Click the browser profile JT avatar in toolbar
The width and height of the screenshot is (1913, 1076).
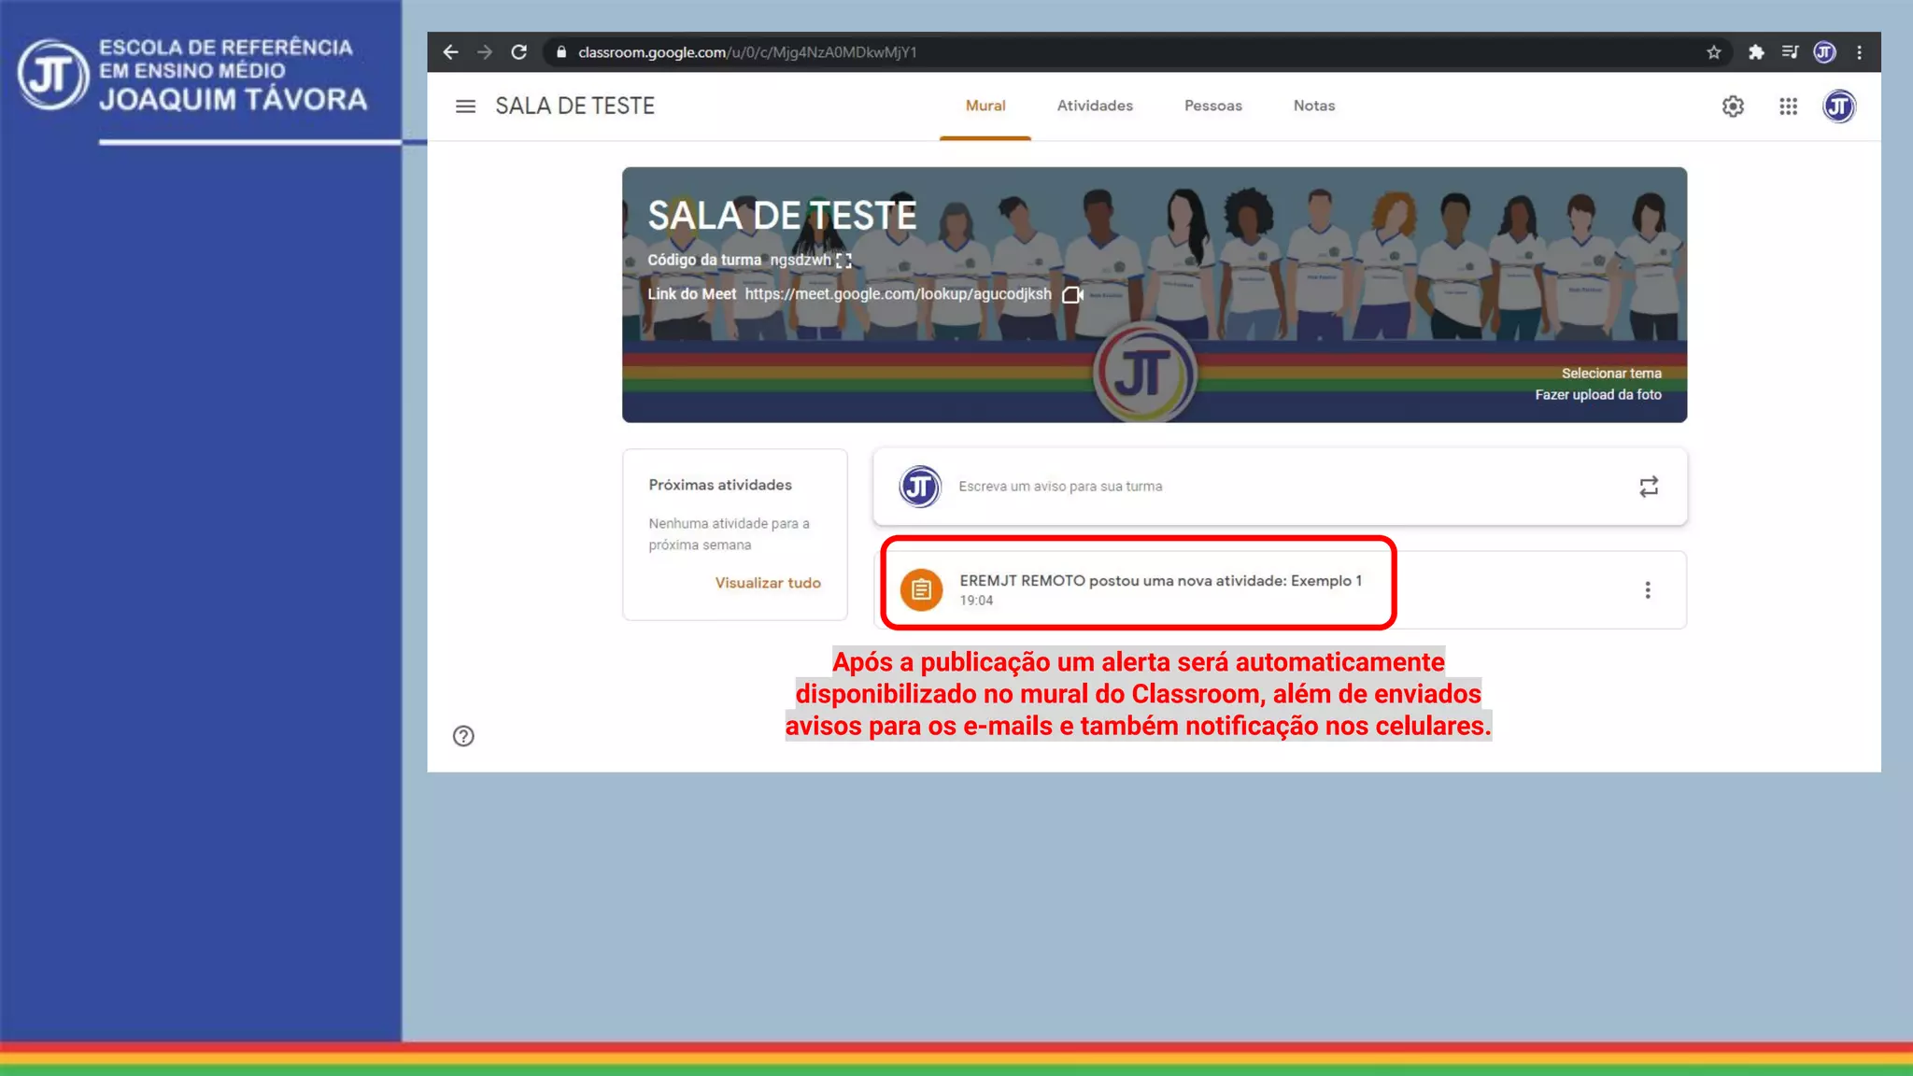tap(1824, 52)
